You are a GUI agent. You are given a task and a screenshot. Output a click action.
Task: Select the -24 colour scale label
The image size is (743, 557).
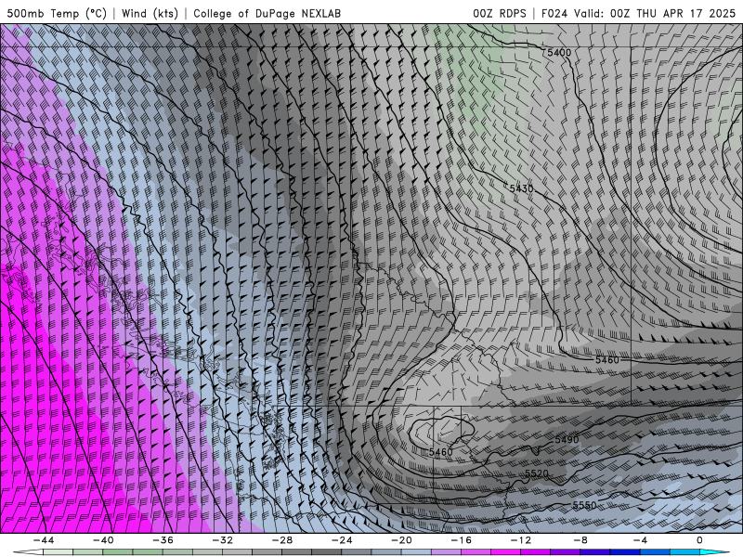tap(342, 540)
